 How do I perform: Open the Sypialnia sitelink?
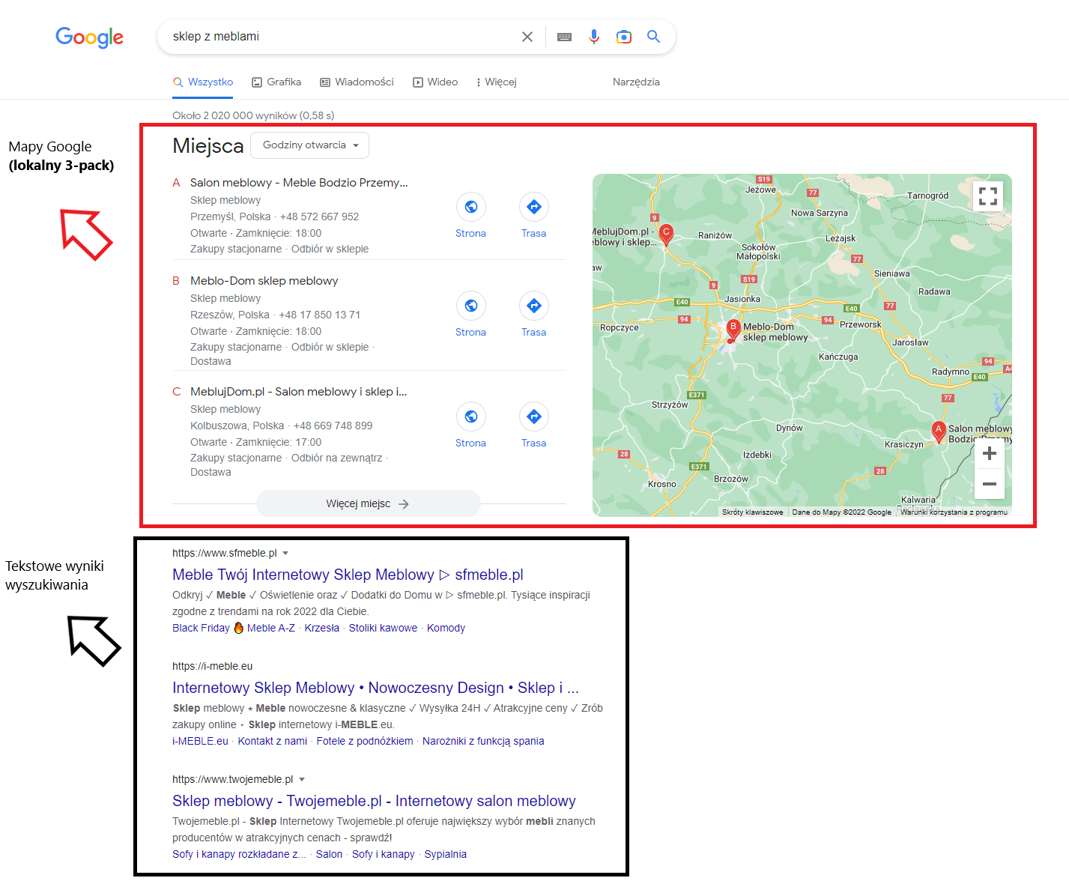coord(446,855)
